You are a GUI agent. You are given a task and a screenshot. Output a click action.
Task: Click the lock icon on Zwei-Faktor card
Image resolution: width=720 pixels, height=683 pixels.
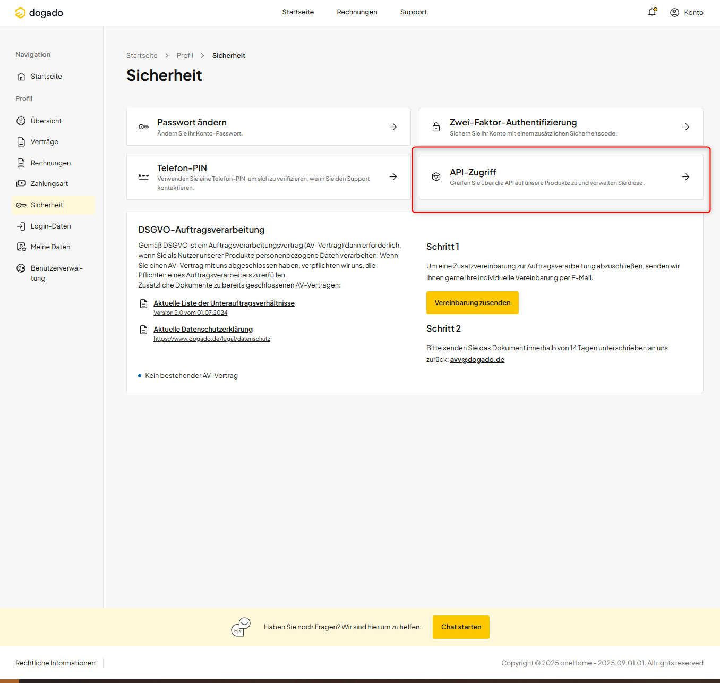click(436, 127)
